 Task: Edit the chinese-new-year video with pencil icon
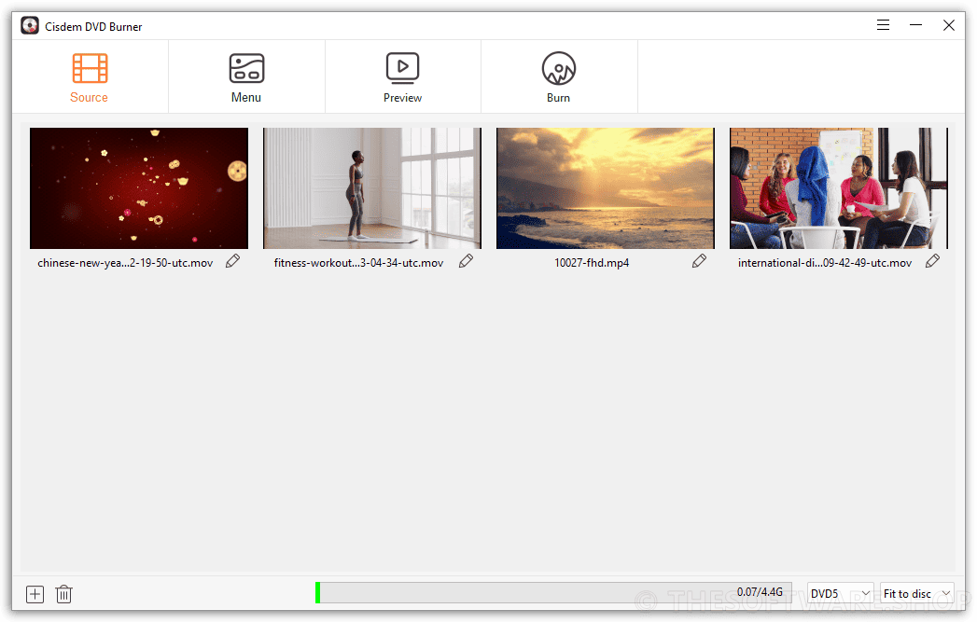pos(232,261)
